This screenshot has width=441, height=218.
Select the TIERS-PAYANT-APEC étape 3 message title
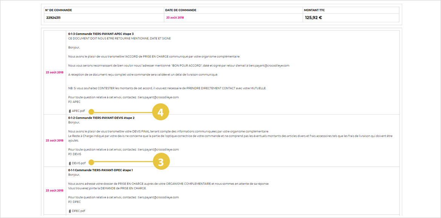pyautogui.click(x=101, y=34)
